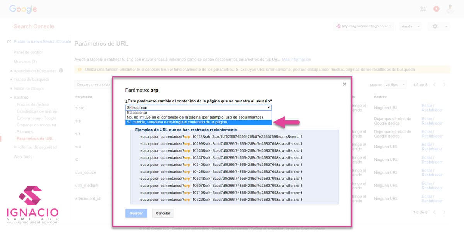Viewport: 464px width, 232px height.
Task: Click the Rastreo column header
Action: [x=380, y=97]
